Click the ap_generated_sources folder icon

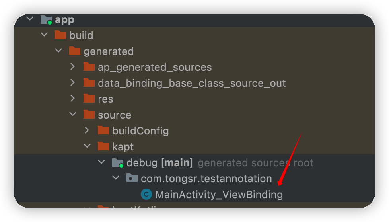coord(89,67)
